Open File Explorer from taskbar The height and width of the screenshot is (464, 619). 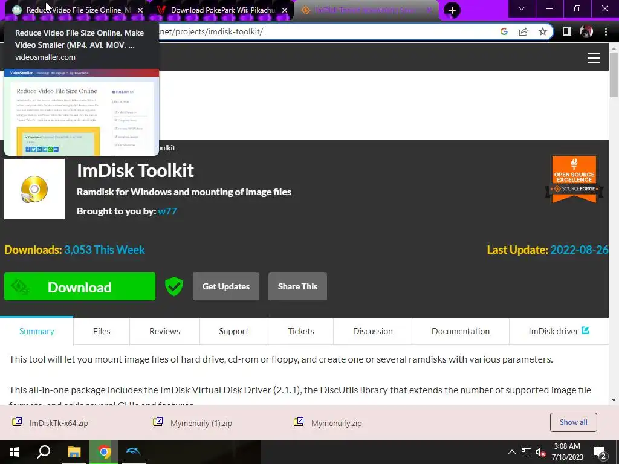click(74, 452)
